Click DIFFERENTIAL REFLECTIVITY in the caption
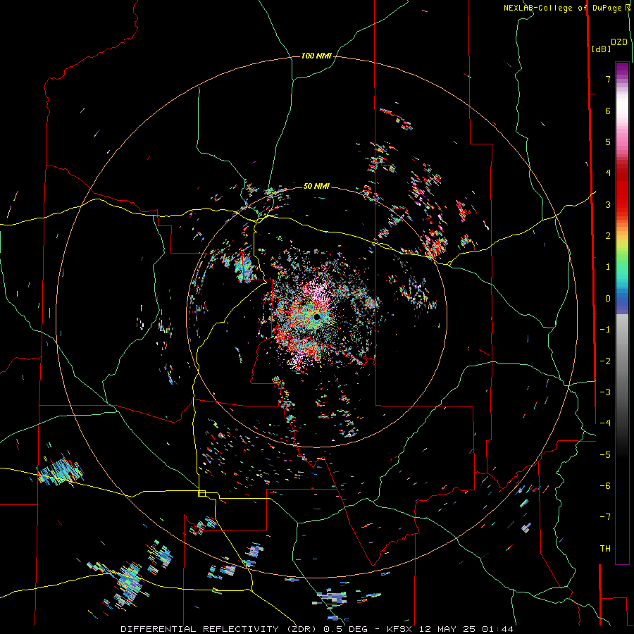Viewport: 634px width, 634px height. click(x=200, y=629)
